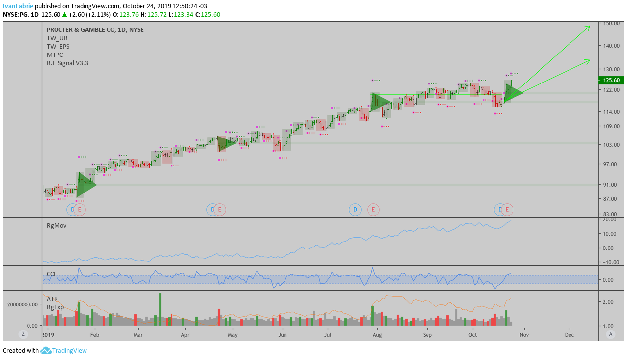
Task: Click the Nov label on time axis
Action: (524, 335)
